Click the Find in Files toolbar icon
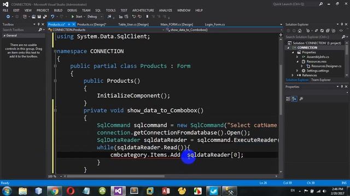350x196 pixels. tap(109, 17)
